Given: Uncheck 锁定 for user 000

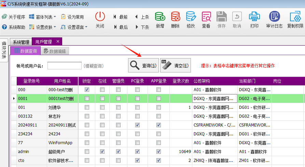Looking at the screenshot, I should click(87, 90).
